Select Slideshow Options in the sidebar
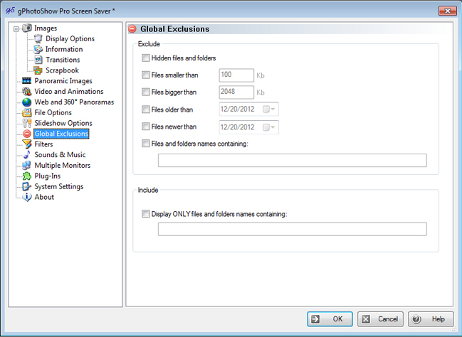This screenshot has height=337, width=462. tap(63, 123)
